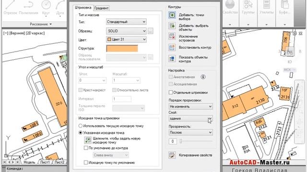307x172 pixels.
Task: Click the pattern browse ellipsis button
Action: coord(150,31)
